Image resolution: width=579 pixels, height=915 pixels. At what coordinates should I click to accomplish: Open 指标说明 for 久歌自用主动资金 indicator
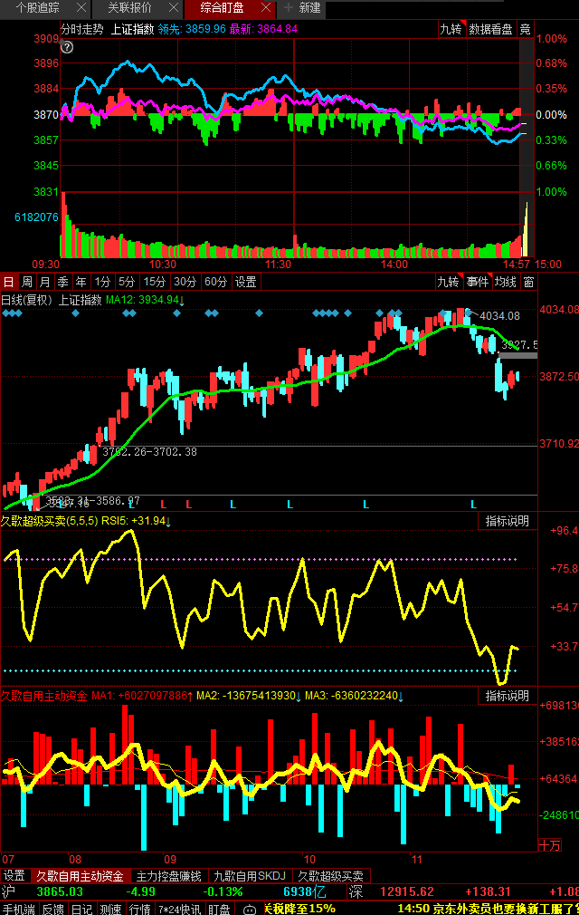pyautogui.click(x=508, y=696)
